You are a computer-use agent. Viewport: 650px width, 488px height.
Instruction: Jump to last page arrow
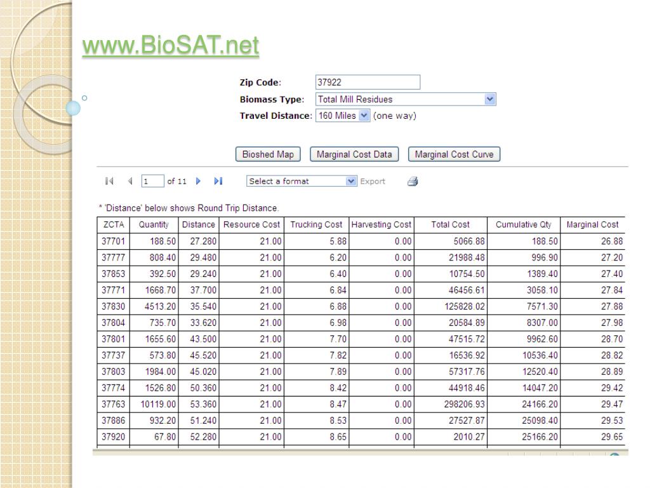[218, 181]
